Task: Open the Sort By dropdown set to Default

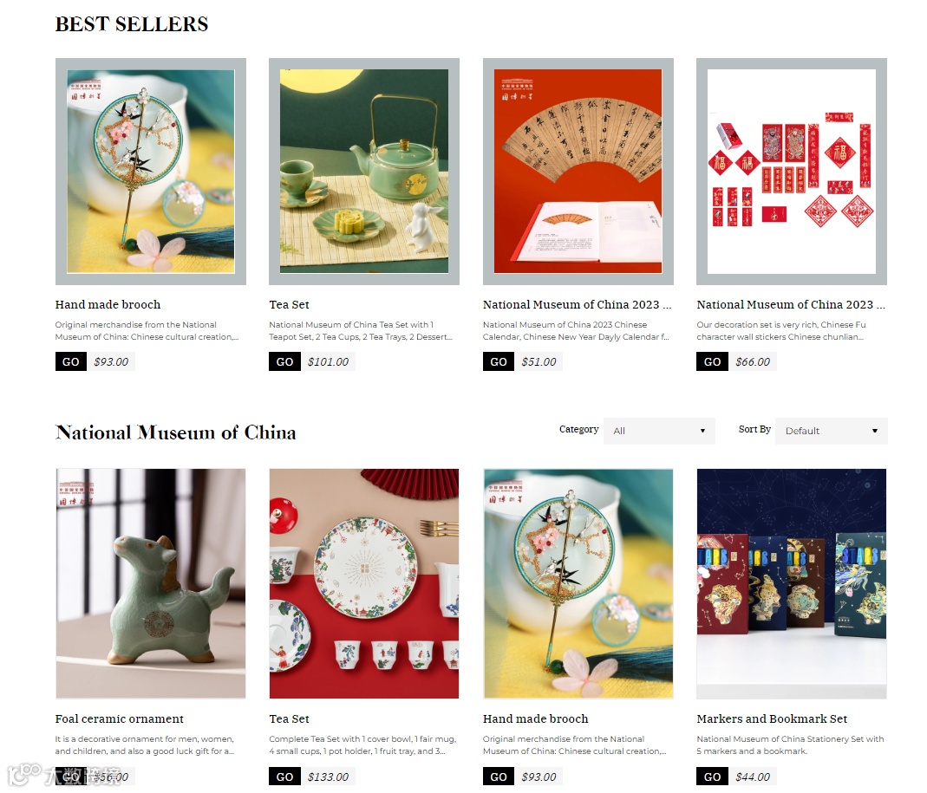Action: (831, 431)
